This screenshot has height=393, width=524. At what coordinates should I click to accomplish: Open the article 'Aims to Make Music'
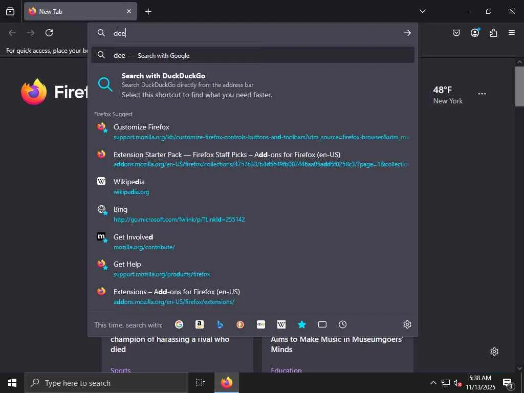coord(337,344)
